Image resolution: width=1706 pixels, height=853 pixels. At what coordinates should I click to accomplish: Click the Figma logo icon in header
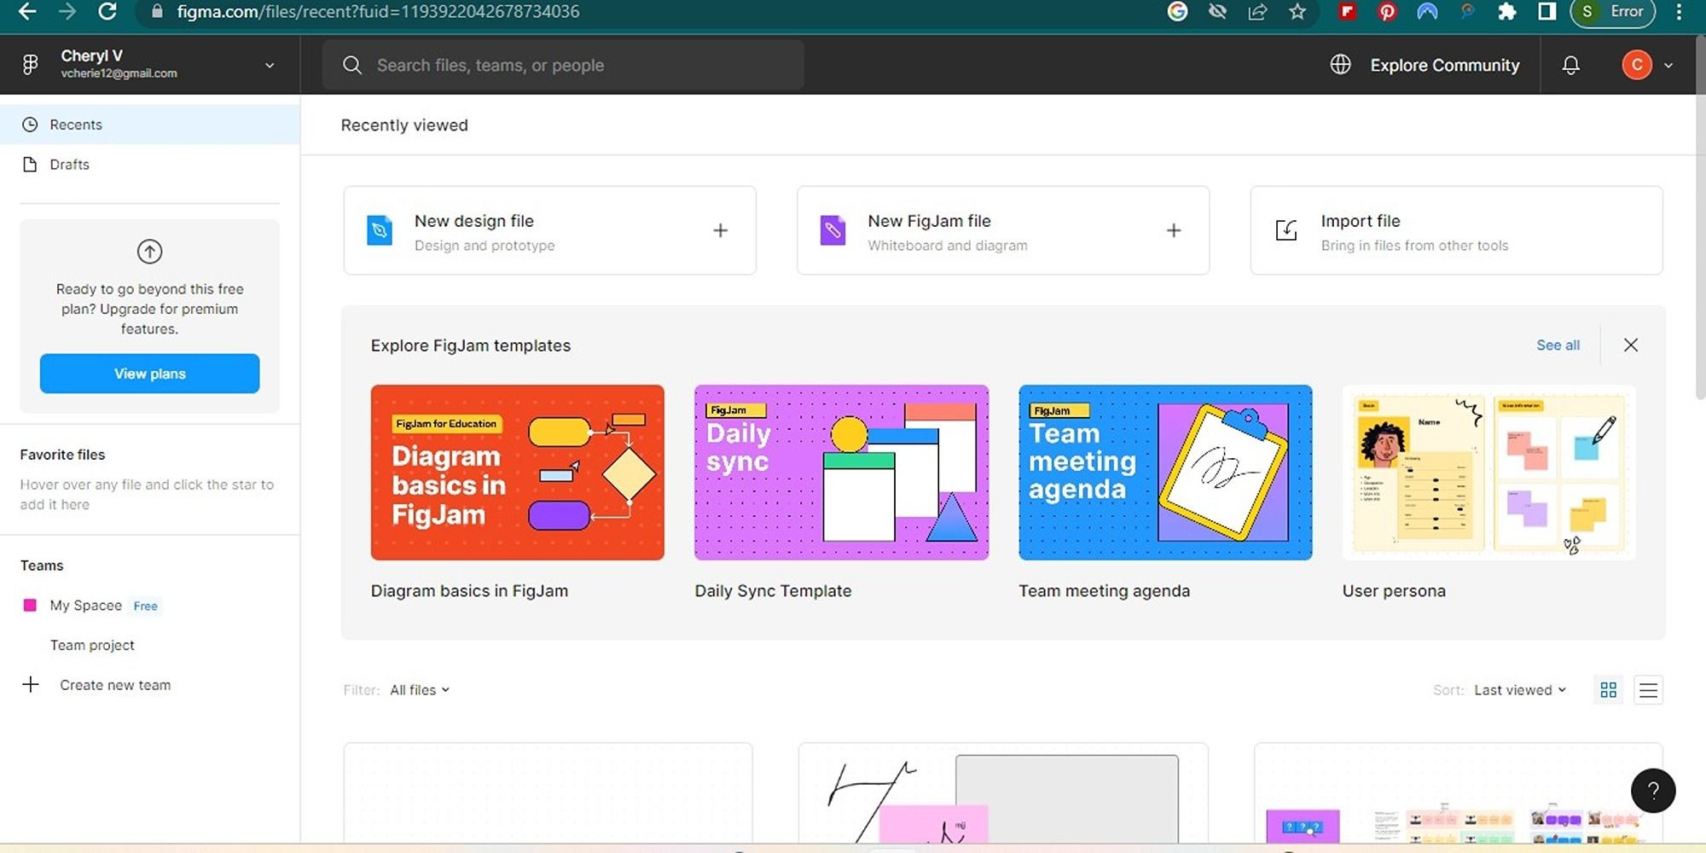pyautogui.click(x=31, y=65)
